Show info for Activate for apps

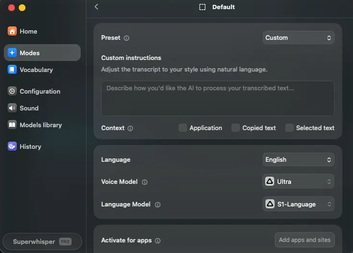tap(158, 241)
